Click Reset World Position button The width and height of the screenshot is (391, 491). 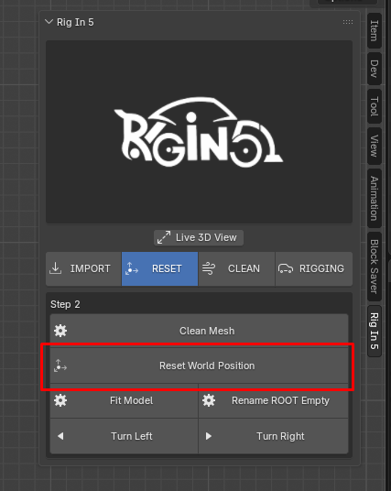[x=199, y=366]
